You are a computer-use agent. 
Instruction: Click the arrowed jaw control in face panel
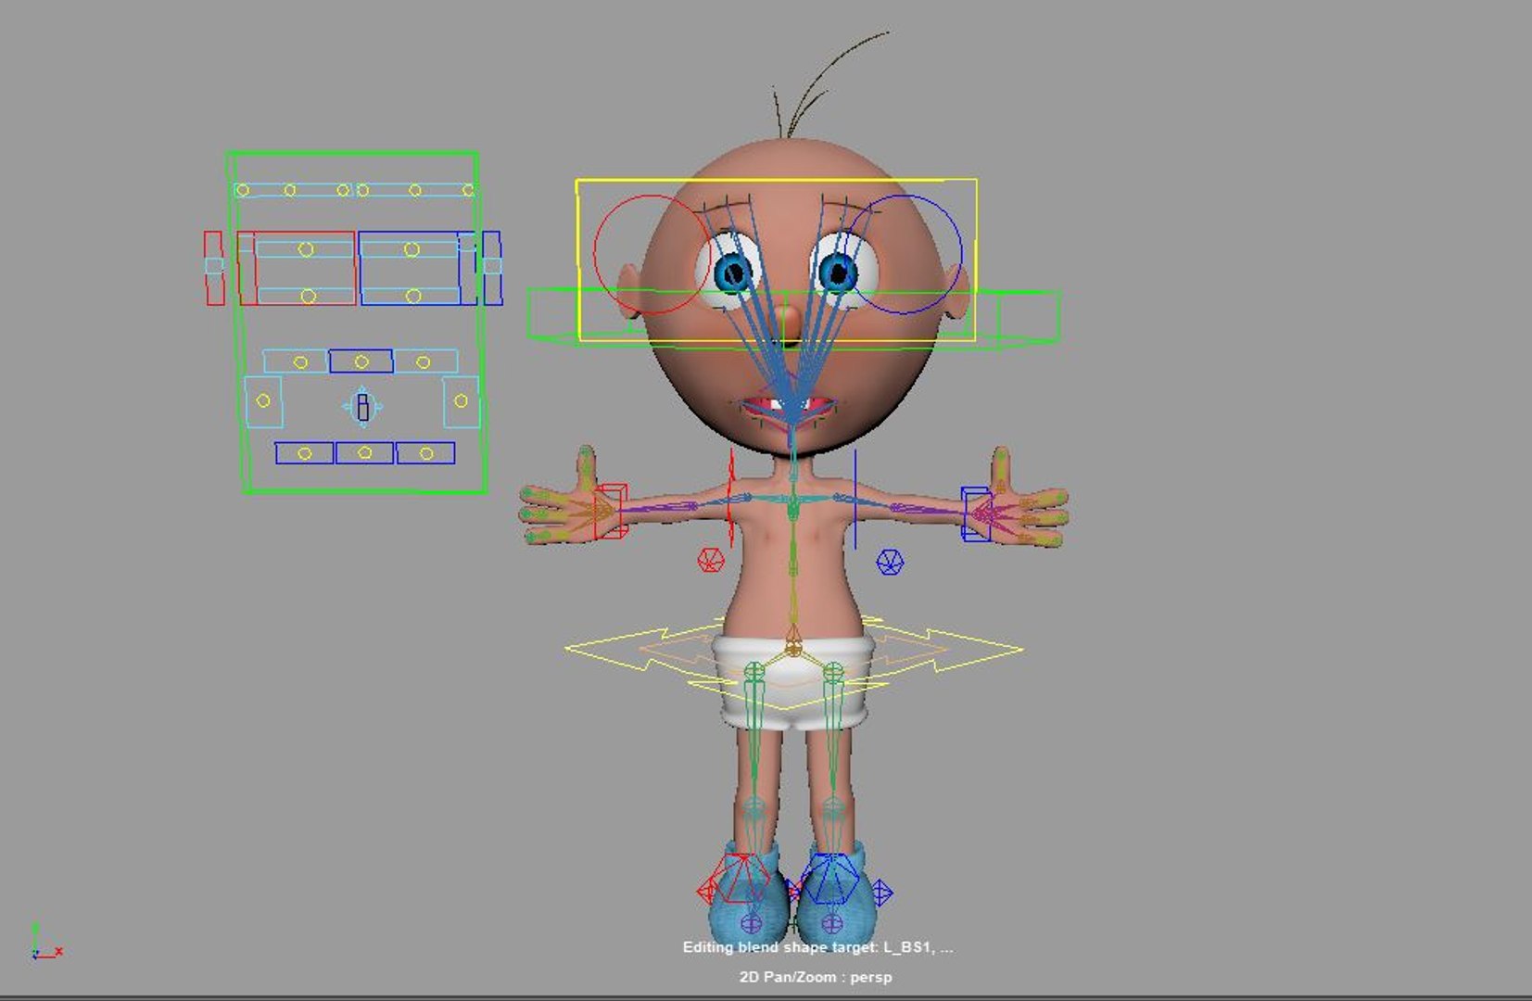pyautogui.click(x=362, y=406)
